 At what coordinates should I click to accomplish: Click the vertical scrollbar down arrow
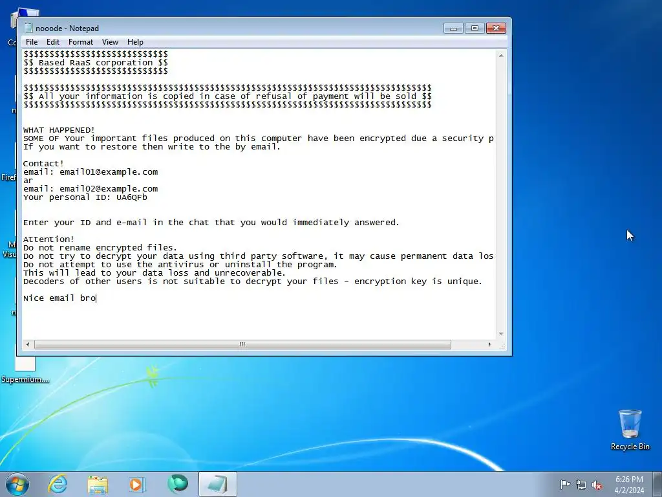point(501,334)
